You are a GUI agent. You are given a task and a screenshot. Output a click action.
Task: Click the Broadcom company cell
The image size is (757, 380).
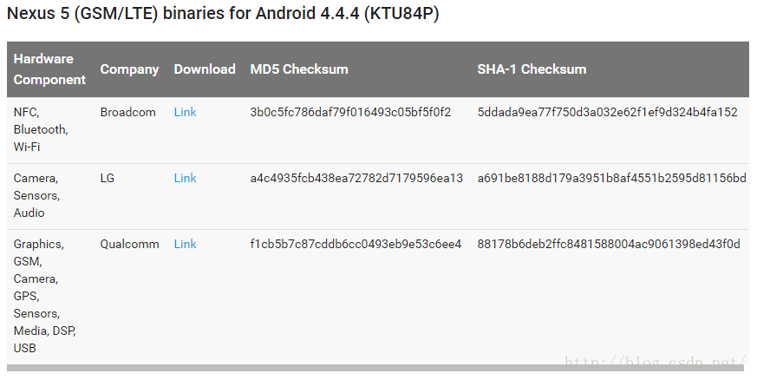(127, 112)
